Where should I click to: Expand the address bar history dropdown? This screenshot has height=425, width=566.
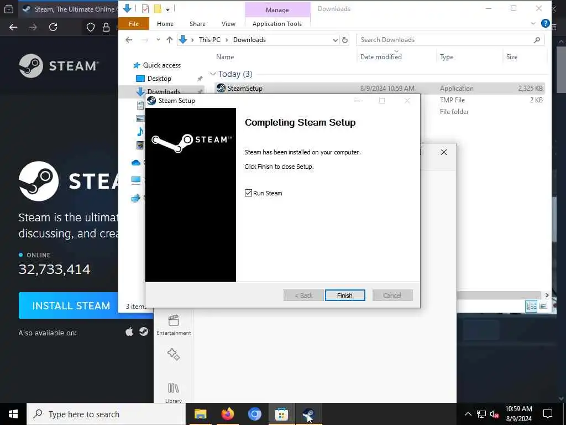coord(336,40)
